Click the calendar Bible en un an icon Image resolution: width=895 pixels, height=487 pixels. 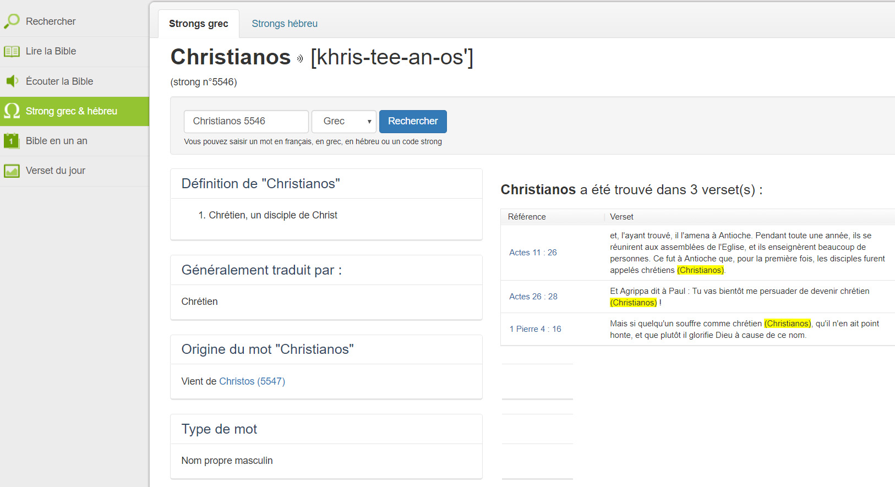click(12, 141)
